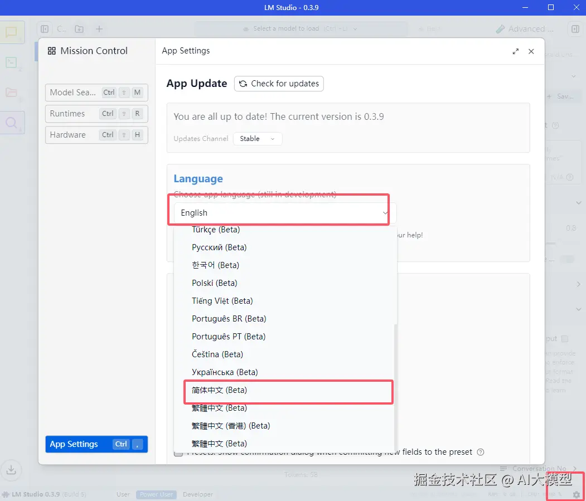
Task: Switch to User mode in status bar
Action: (123, 494)
